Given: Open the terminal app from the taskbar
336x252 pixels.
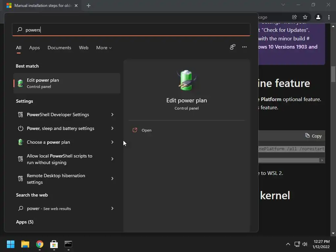Looking at the screenshot, I should 68,244.
